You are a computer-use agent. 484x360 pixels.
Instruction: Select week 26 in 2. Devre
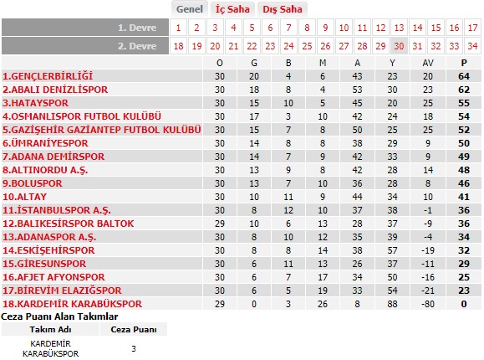point(325,46)
